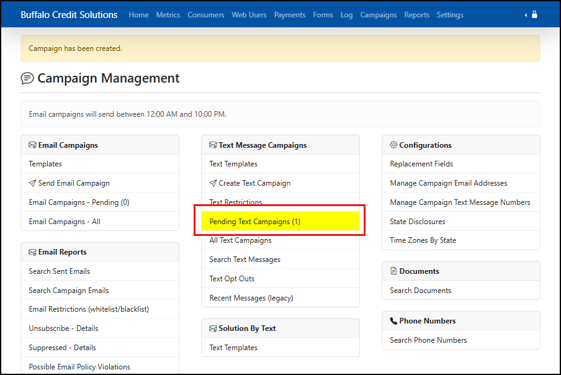Click the chat bubble icon beside Campaign Management
561x375 pixels.
point(27,78)
